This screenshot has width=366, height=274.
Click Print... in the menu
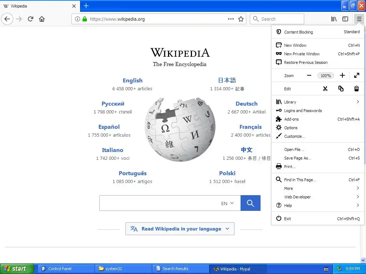(x=318, y=167)
